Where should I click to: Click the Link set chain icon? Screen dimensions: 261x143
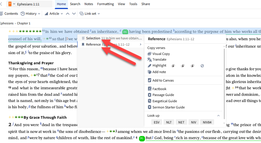tap(82, 14)
